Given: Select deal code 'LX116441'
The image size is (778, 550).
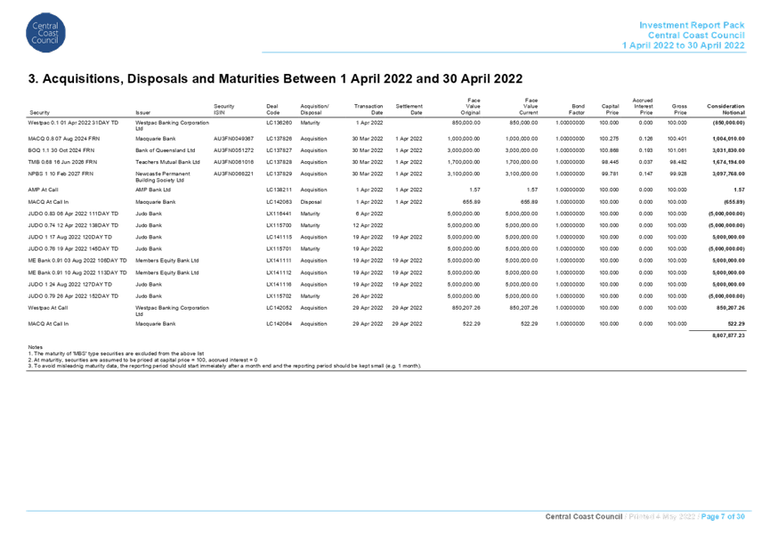Looking at the screenshot, I should (279, 214).
